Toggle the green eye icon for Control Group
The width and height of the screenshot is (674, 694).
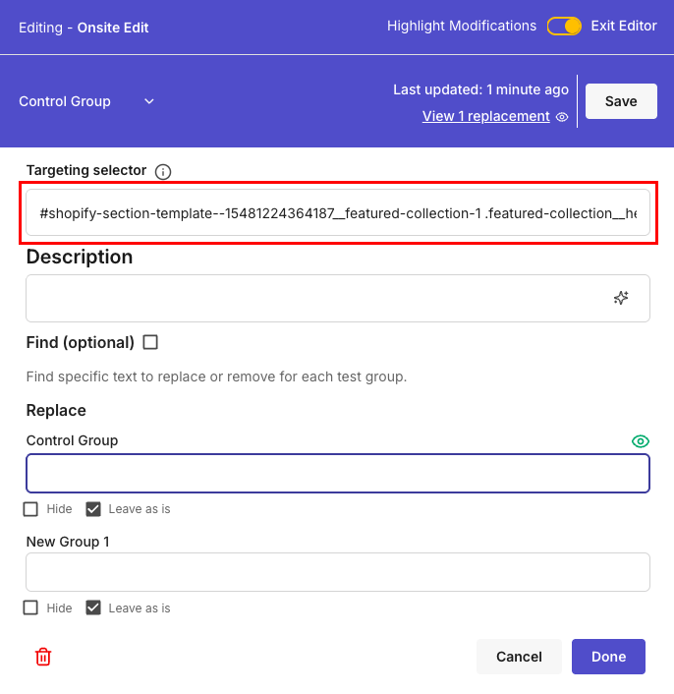641,441
